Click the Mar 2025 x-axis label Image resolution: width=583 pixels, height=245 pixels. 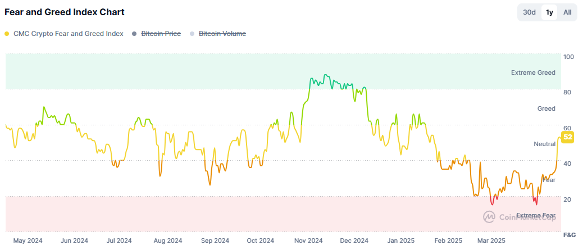coord(491,241)
